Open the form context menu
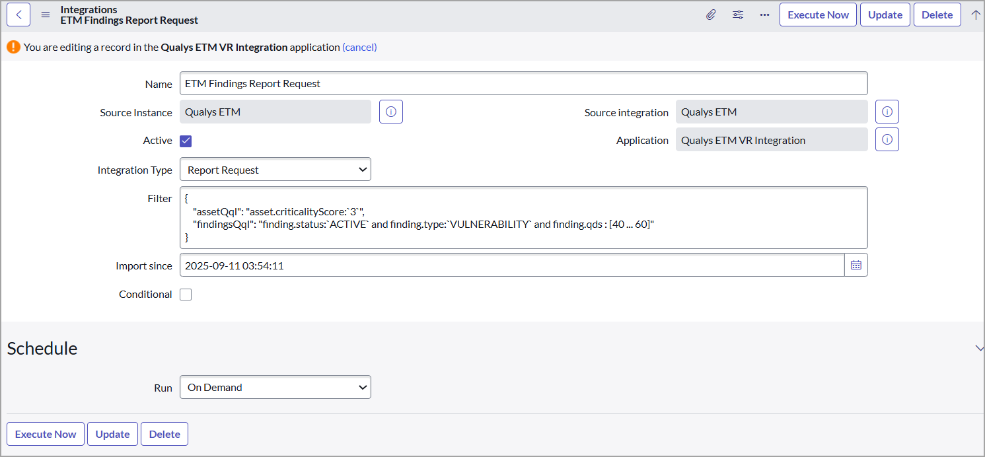985x457 pixels. coord(45,14)
